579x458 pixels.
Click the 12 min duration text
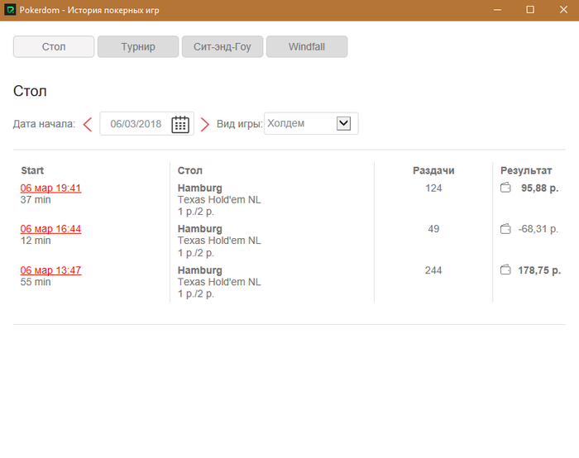(36, 241)
